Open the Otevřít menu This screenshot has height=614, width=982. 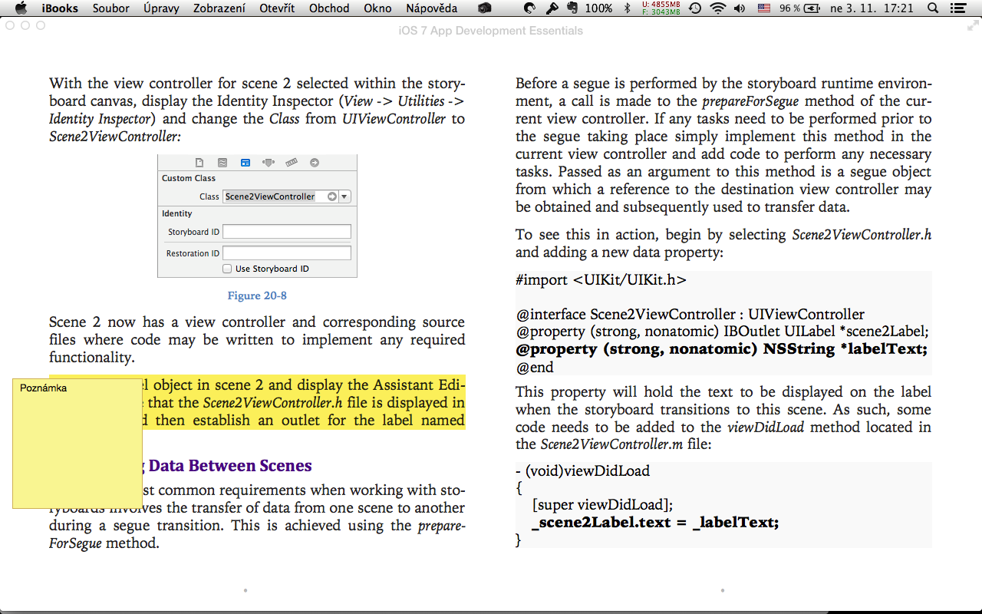pos(277,8)
